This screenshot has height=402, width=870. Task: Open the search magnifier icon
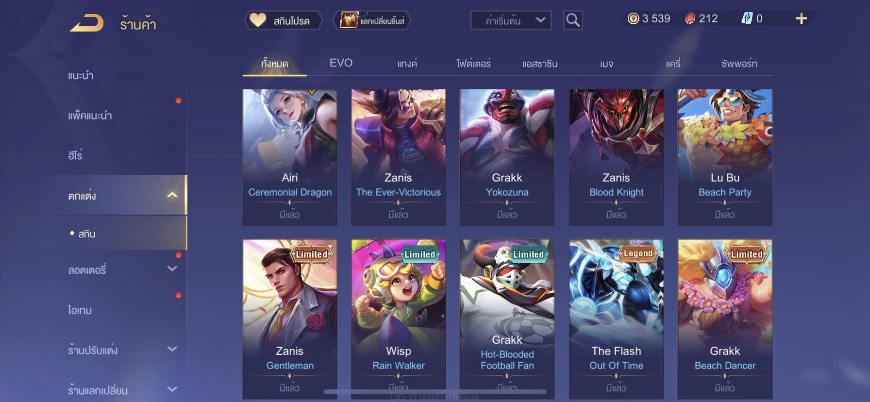click(x=573, y=20)
